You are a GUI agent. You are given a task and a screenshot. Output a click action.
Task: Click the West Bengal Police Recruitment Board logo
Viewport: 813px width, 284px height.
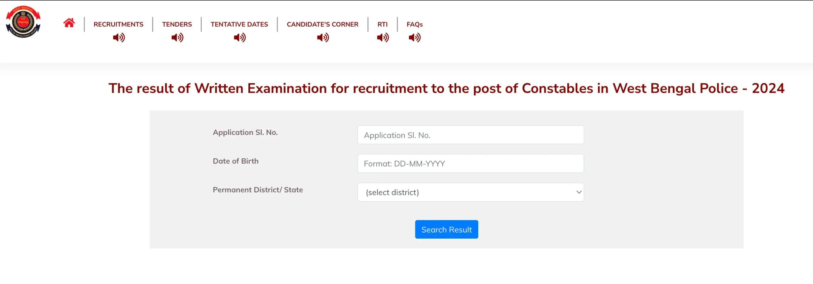click(x=23, y=22)
